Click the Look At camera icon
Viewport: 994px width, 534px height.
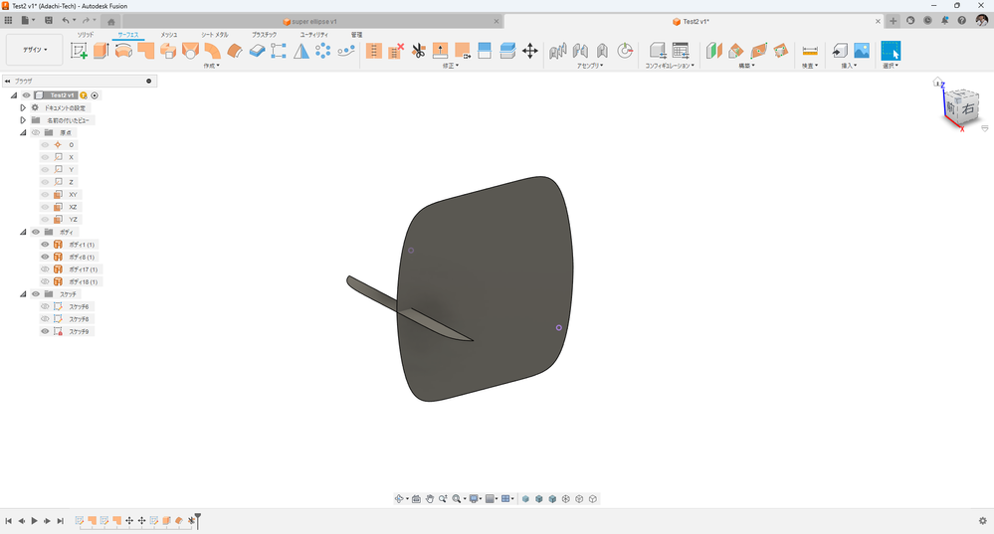click(x=416, y=499)
